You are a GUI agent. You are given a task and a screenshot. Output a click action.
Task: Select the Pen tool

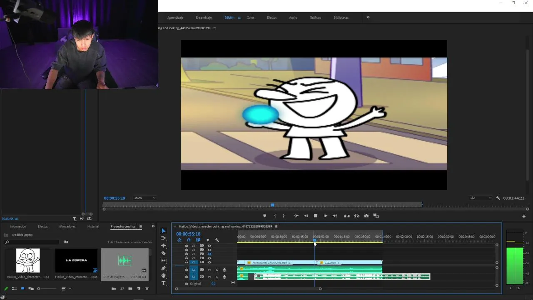163,268
